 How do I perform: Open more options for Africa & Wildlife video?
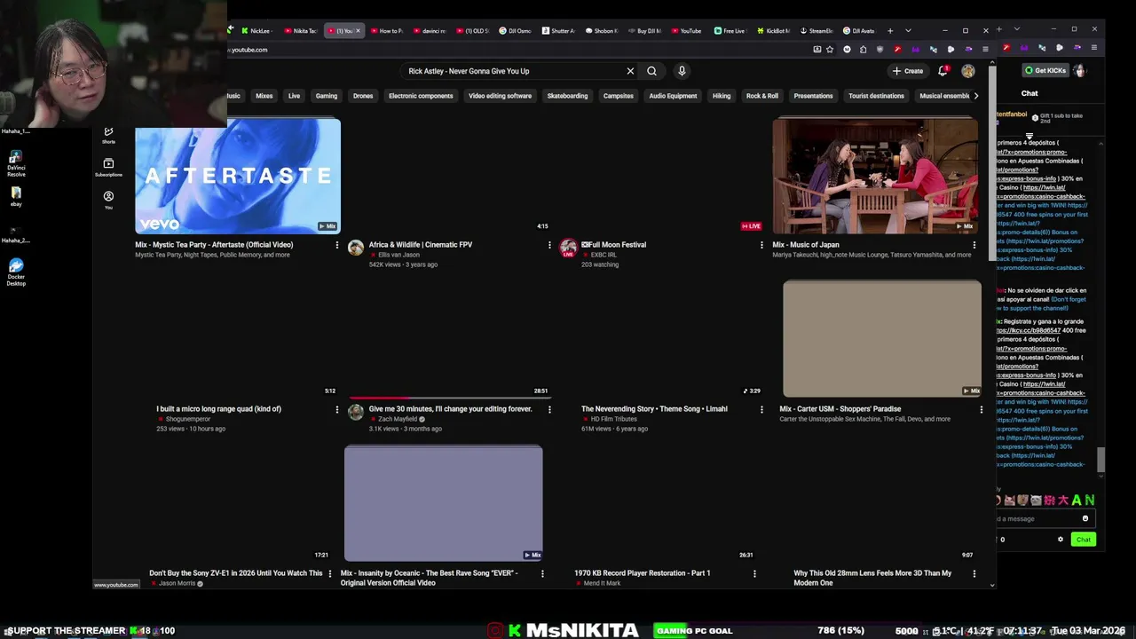pos(549,245)
